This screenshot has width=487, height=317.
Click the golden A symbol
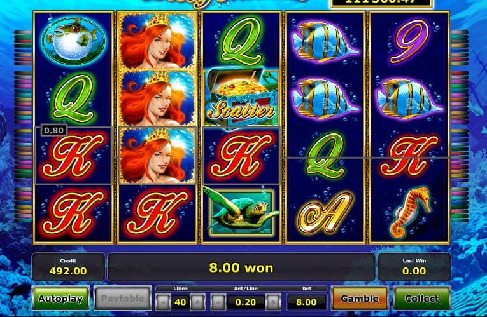pyautogui.click(x=325, y=213)
